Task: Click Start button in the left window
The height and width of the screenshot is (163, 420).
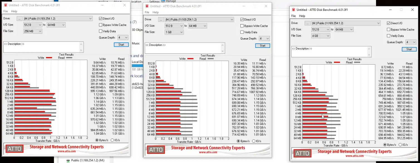Action: point(121,45)
